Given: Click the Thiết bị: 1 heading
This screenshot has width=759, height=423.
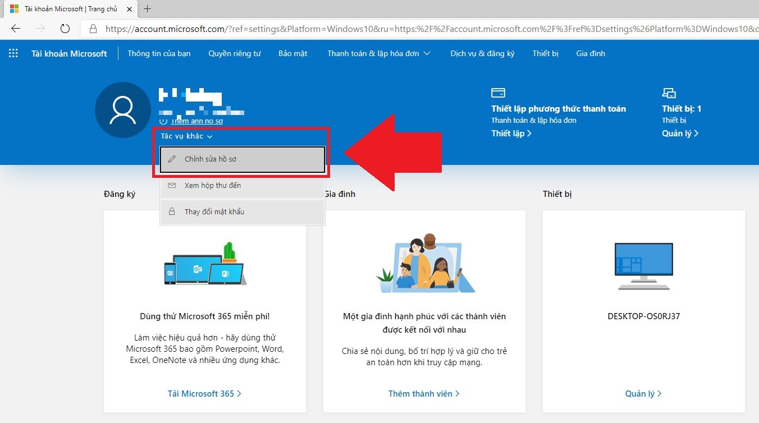Looking at the screenshot, I should (682, 108).
